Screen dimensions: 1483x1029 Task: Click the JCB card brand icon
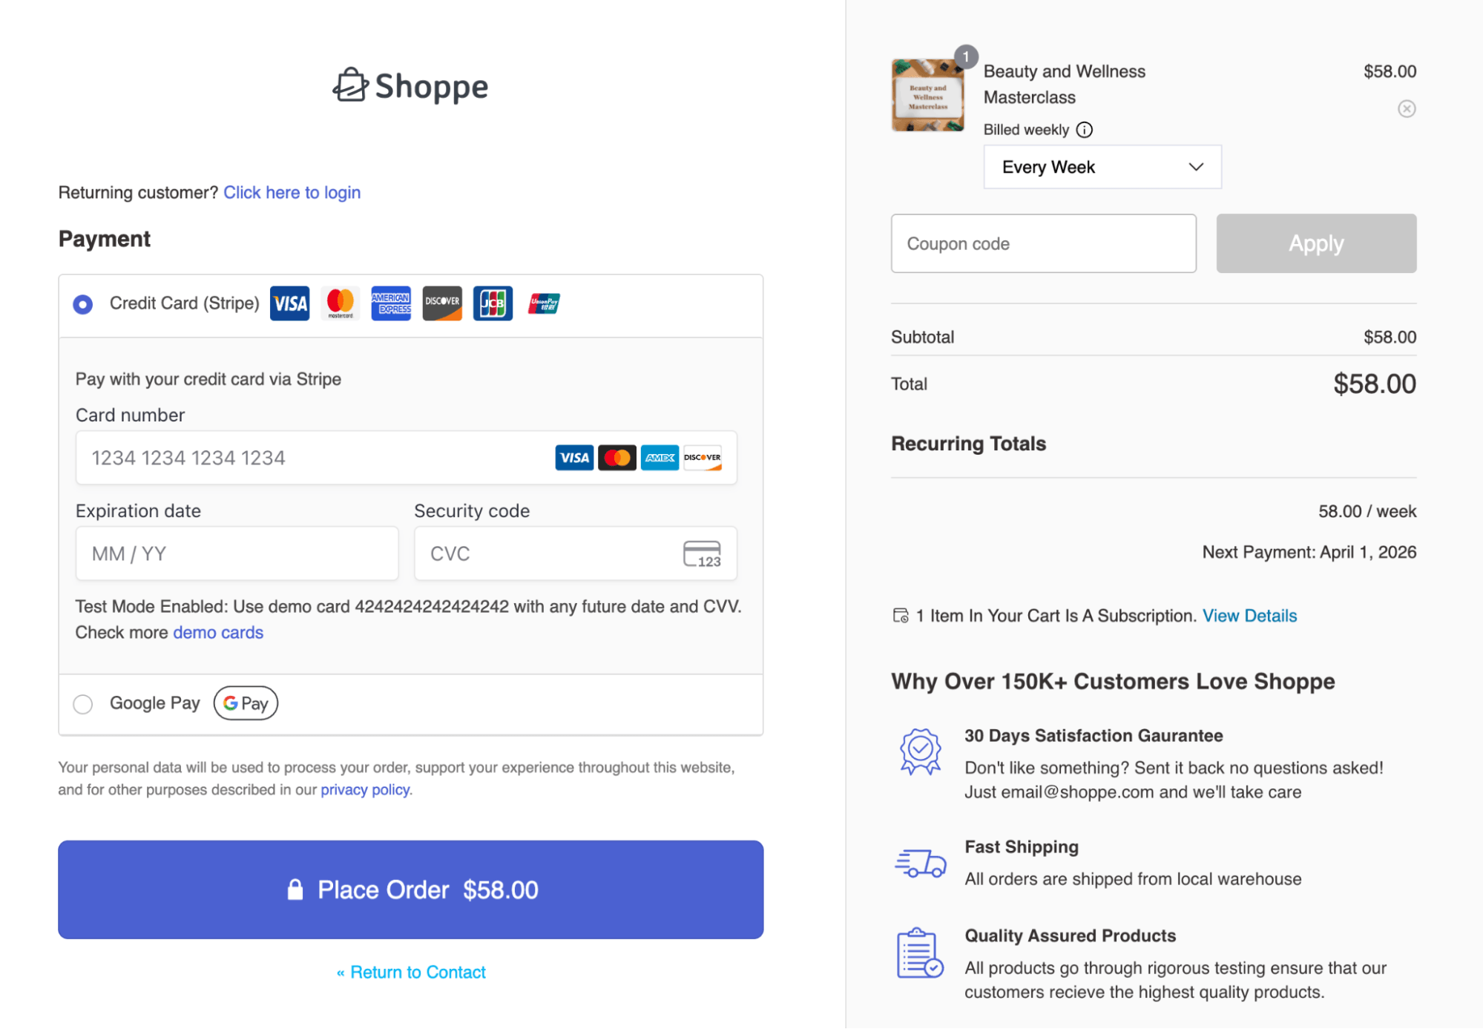tap(492, 303)
